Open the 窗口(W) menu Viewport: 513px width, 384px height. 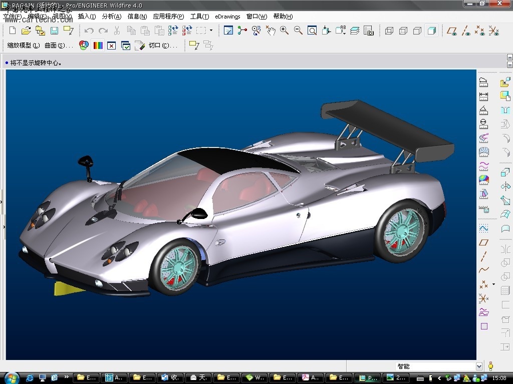pos(256,16)
